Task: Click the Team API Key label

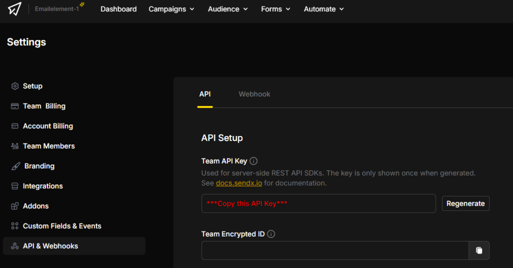Action: (x=224, y=161)
